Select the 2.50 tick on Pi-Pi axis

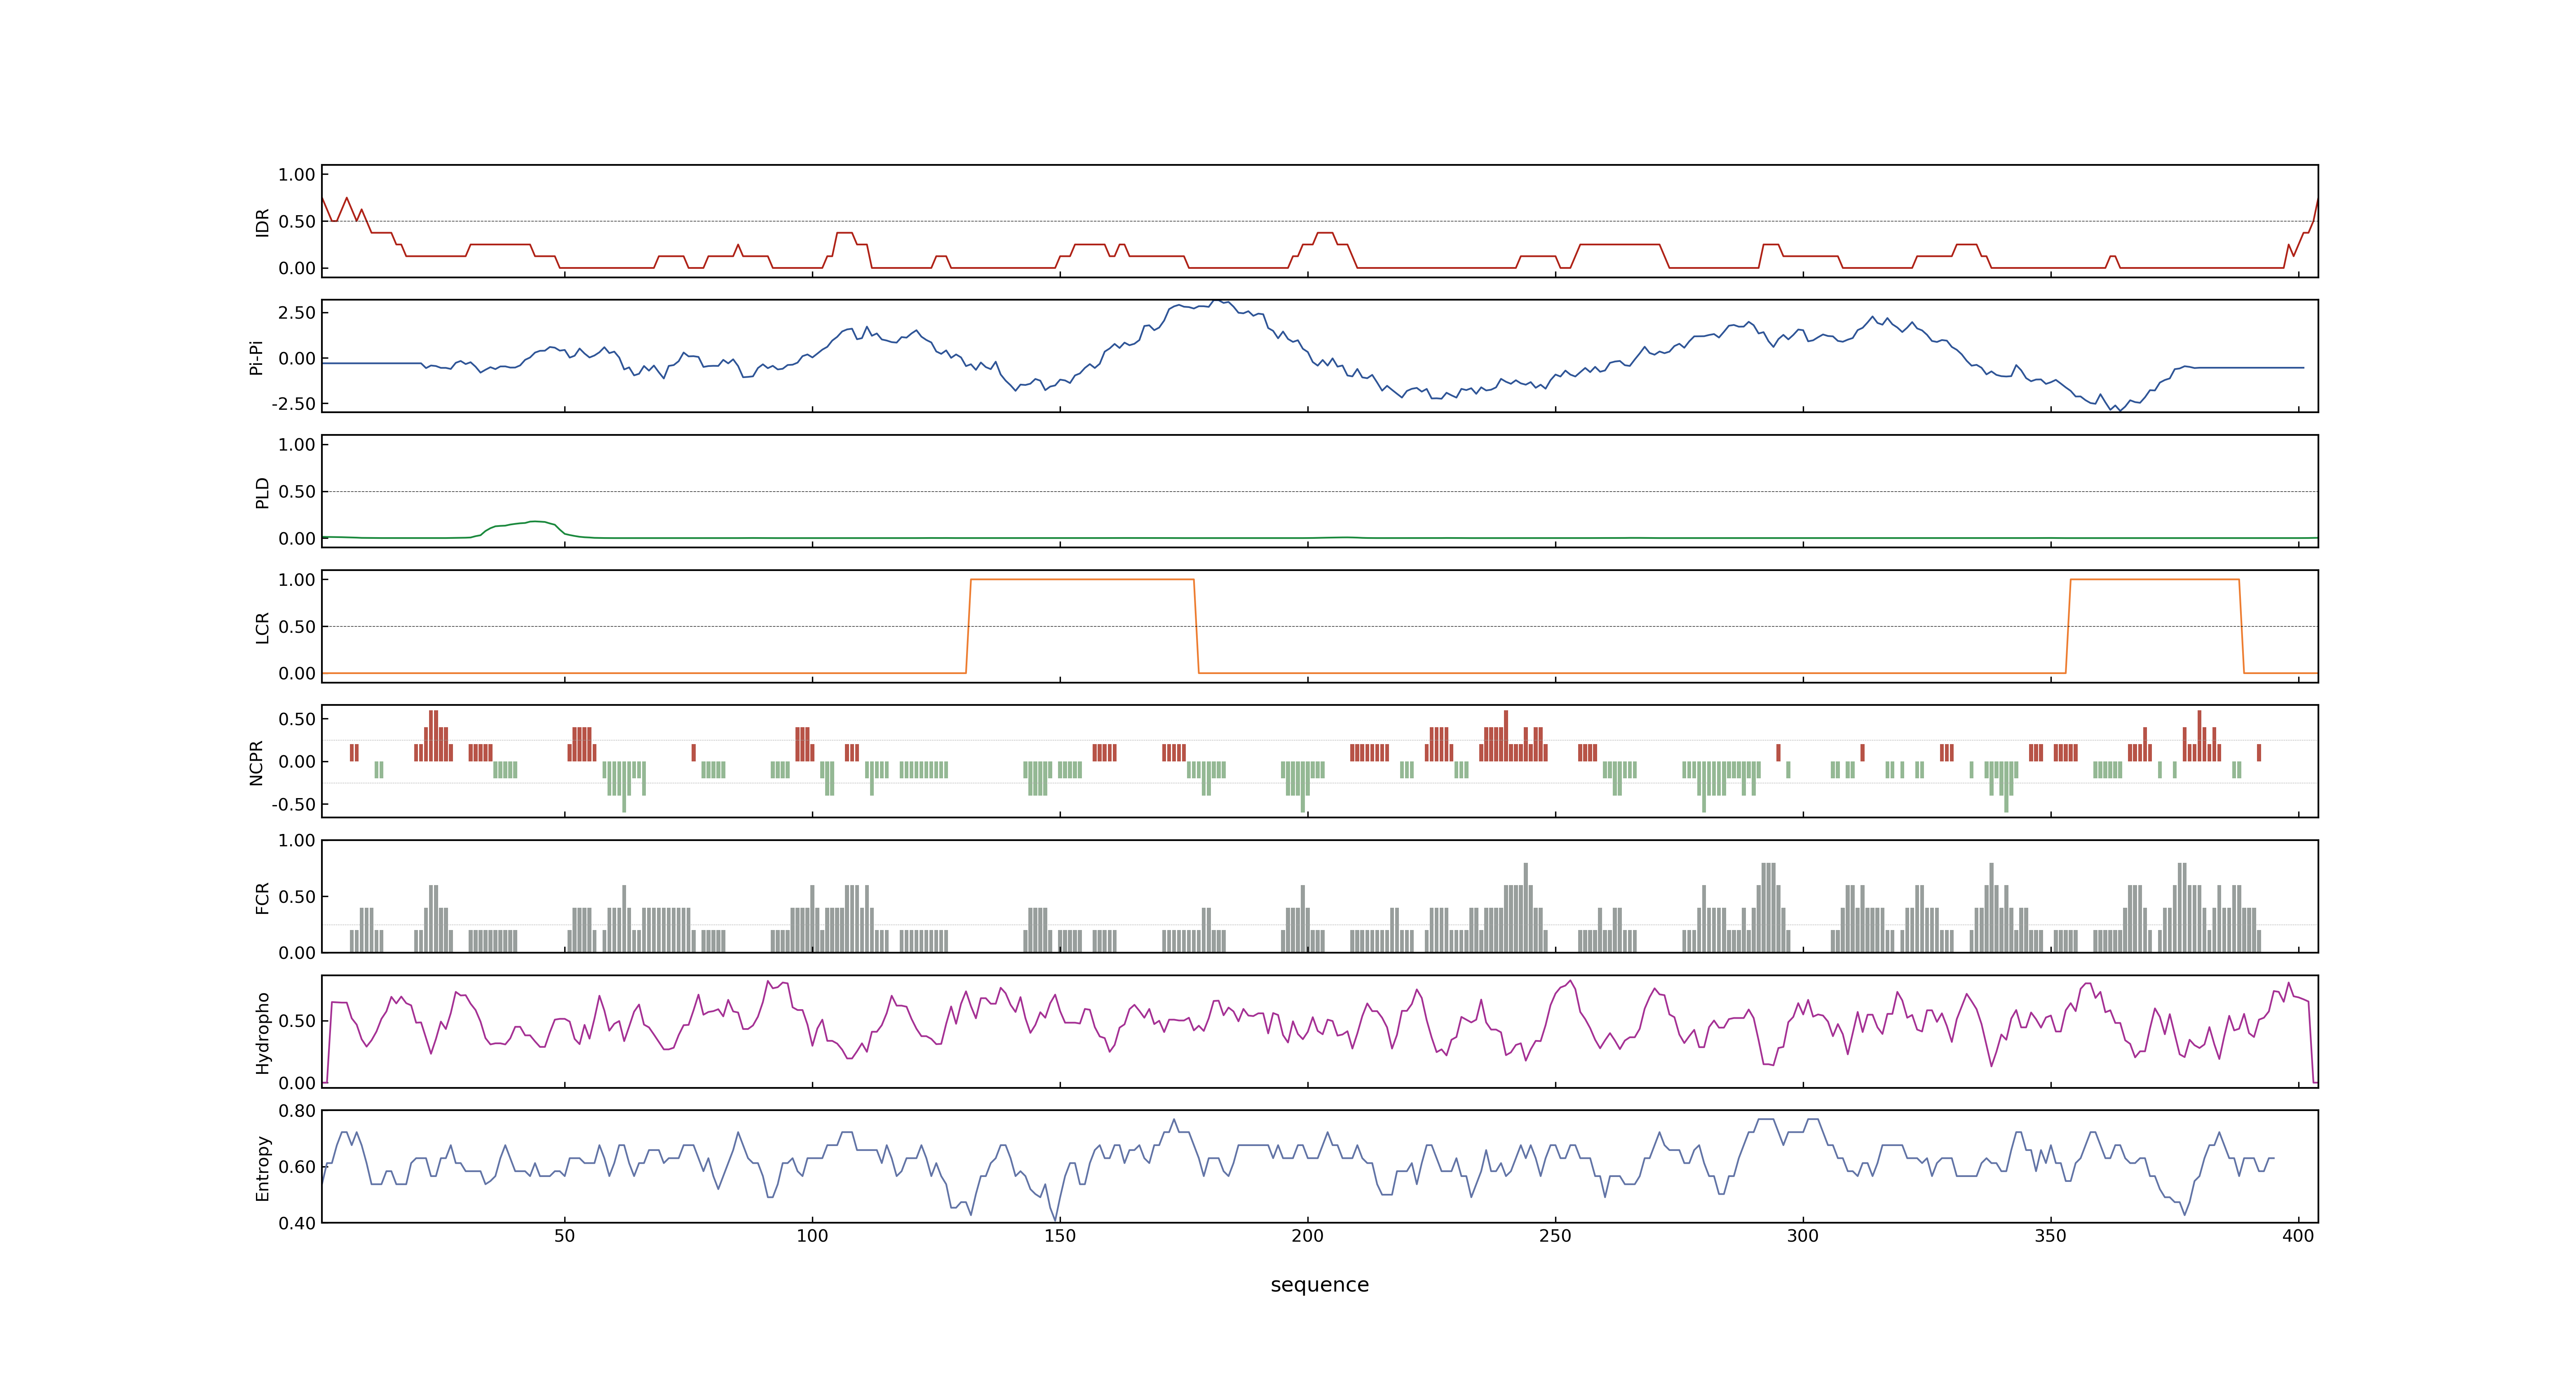click(297, 313)
